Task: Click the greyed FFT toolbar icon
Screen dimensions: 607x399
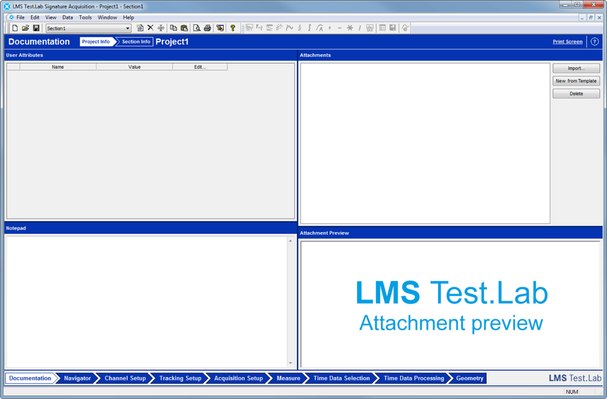Action: [249, 28]
